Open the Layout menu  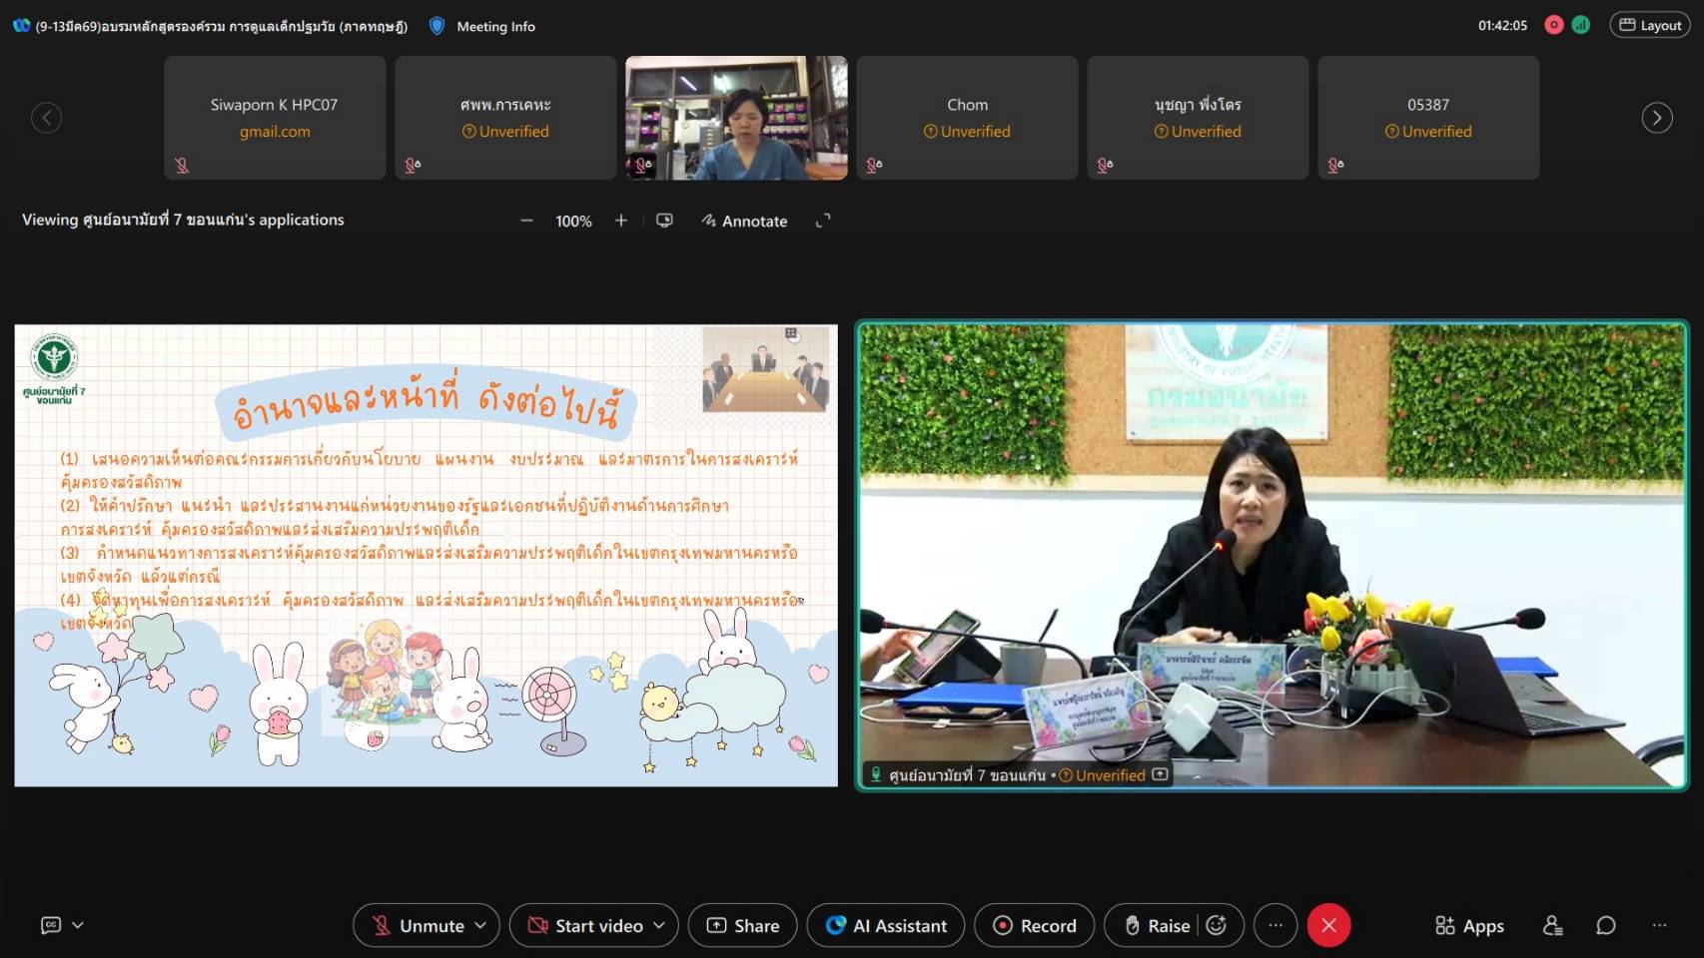pos(1649,25)
